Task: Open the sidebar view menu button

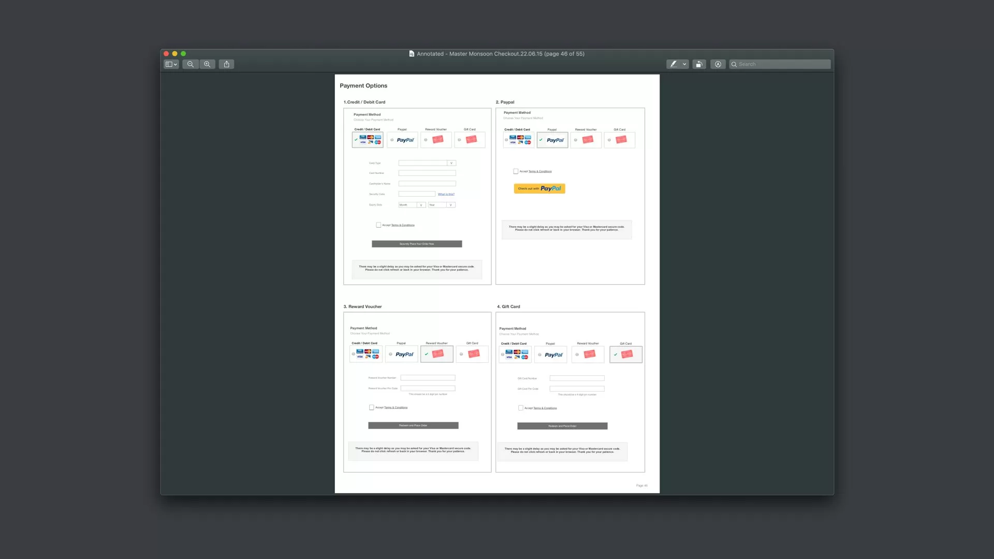Action: click(x=171, y=64)
